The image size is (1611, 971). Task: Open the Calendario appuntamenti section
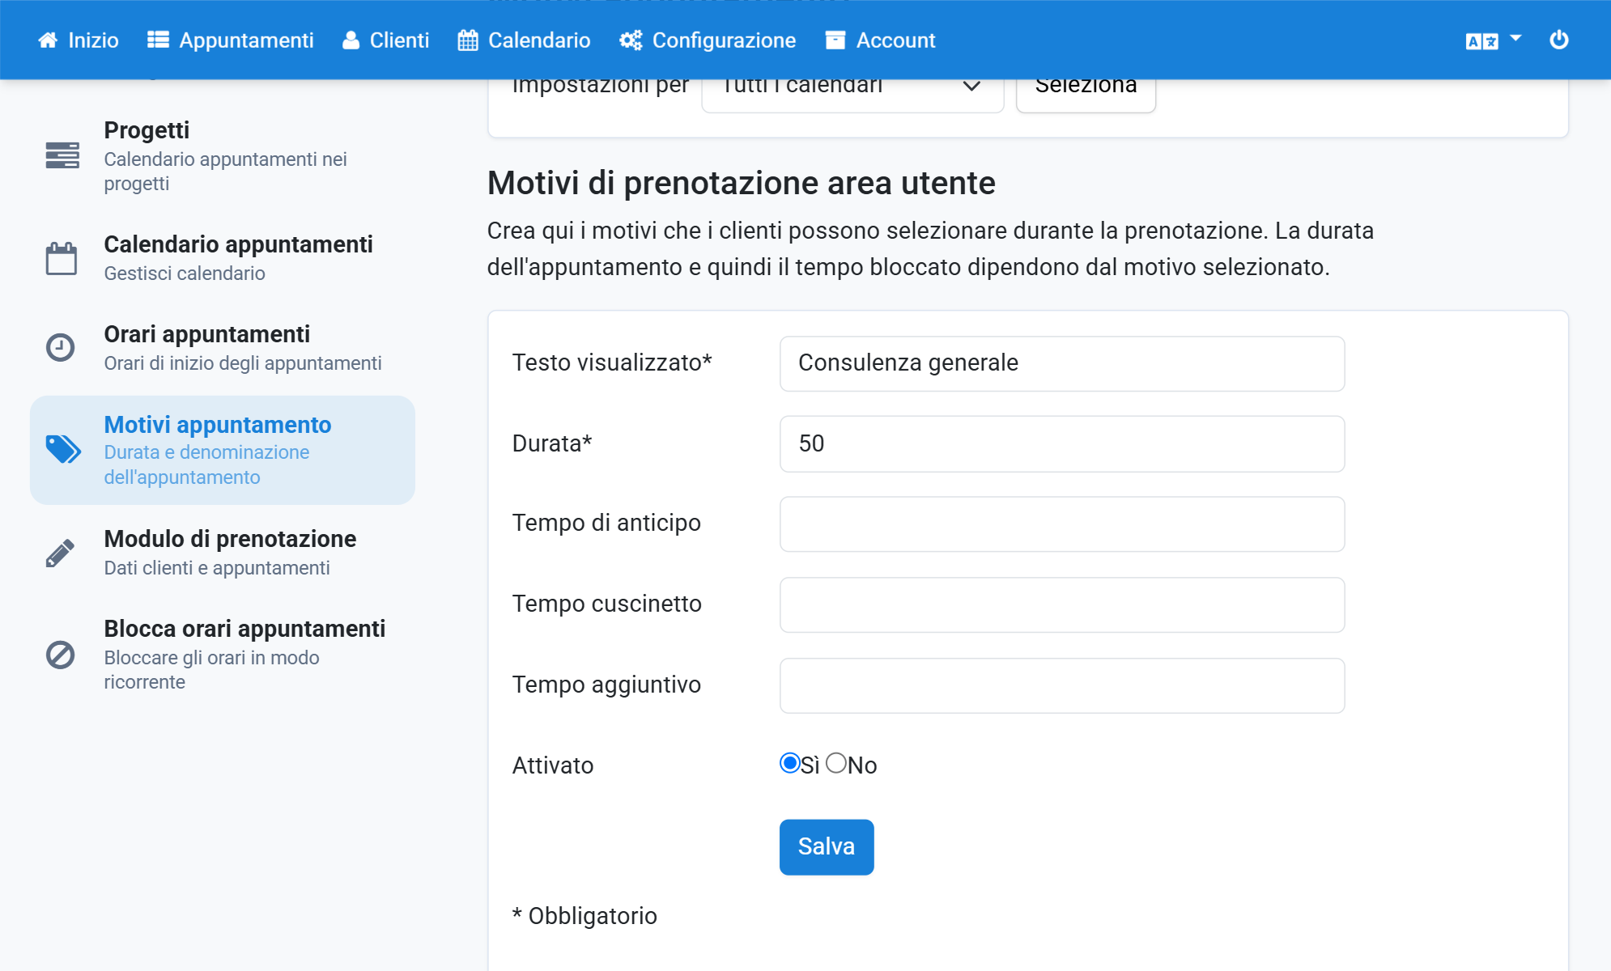tap(223, 258)
